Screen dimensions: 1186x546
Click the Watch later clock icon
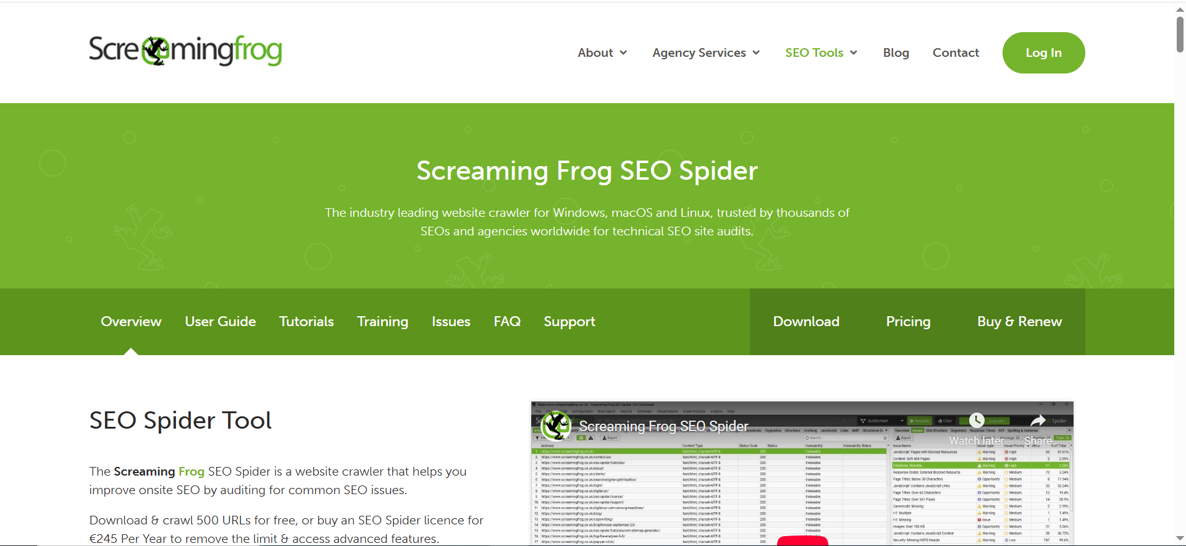click(976, 421)
